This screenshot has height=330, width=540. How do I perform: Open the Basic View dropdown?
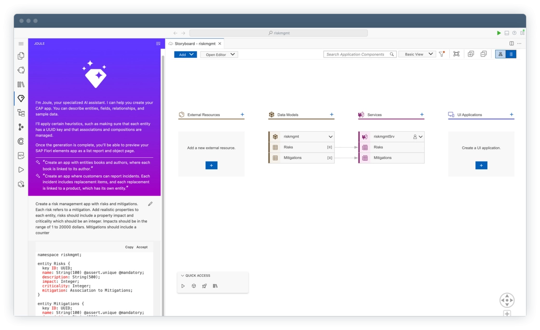417,55
